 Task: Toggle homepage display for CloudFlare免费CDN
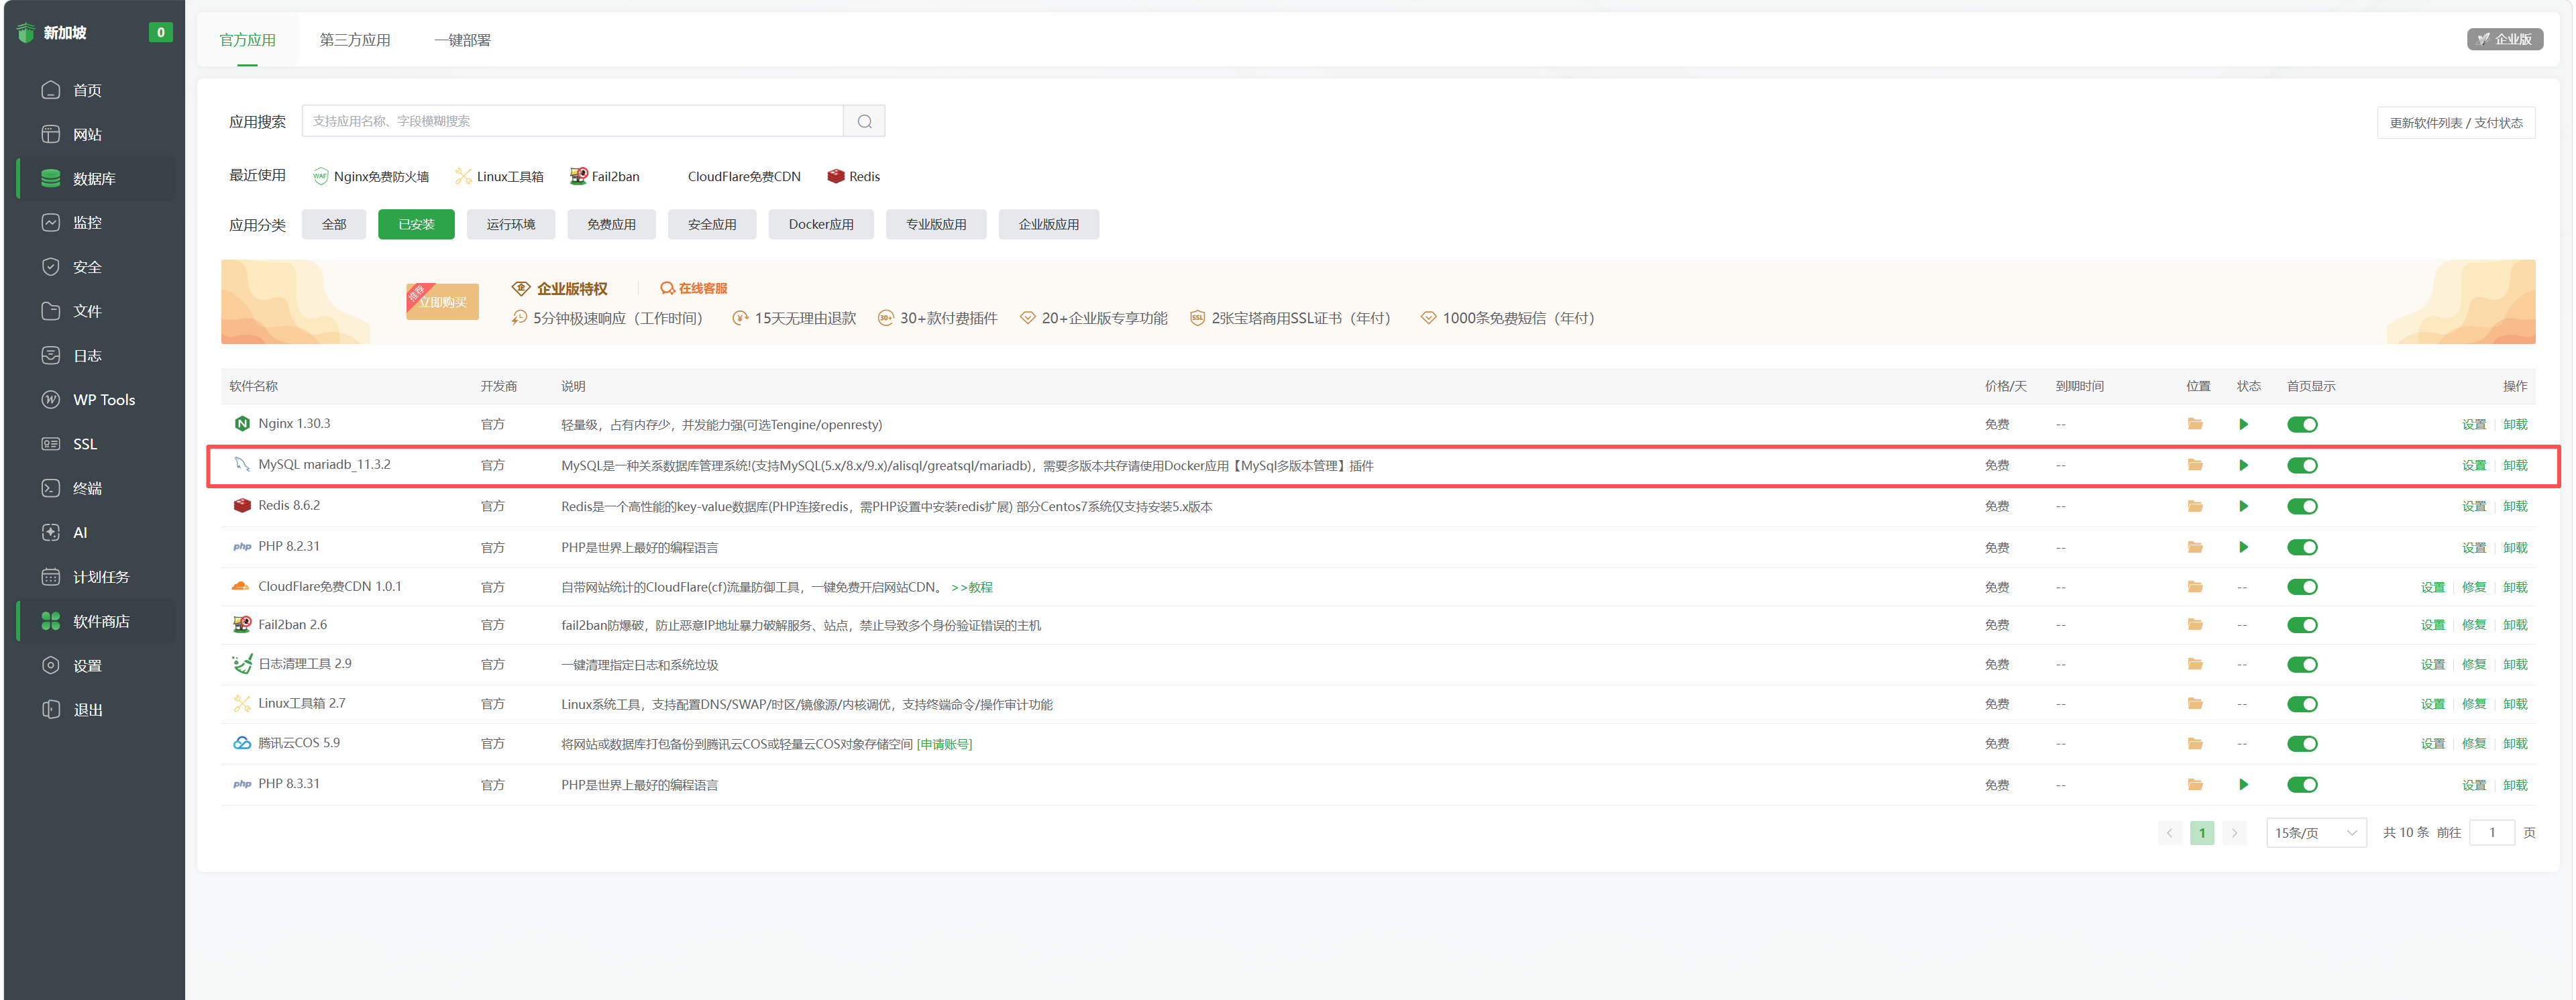coord(2302,587)
